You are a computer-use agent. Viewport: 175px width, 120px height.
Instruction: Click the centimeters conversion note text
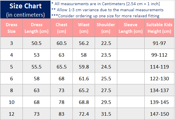point(105,4)
